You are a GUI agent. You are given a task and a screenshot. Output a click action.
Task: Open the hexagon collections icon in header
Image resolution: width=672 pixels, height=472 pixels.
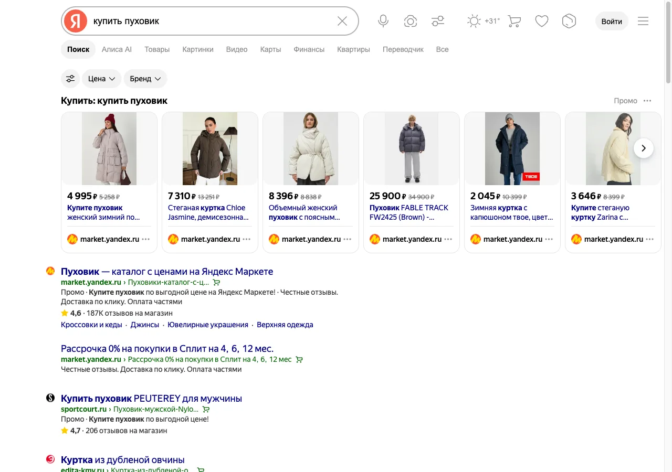click(569, 21)
